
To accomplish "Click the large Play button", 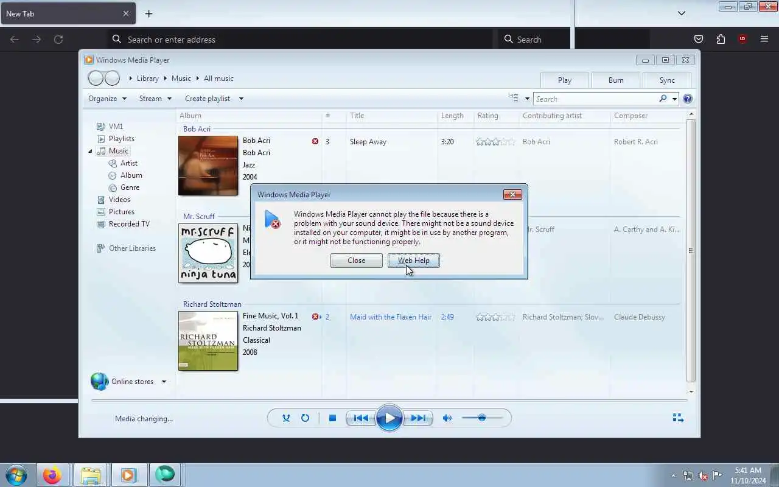I will [389, 418].
